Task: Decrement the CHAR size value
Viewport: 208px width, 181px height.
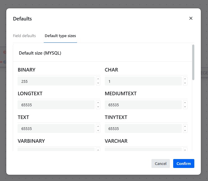Action: coord(185,83)
